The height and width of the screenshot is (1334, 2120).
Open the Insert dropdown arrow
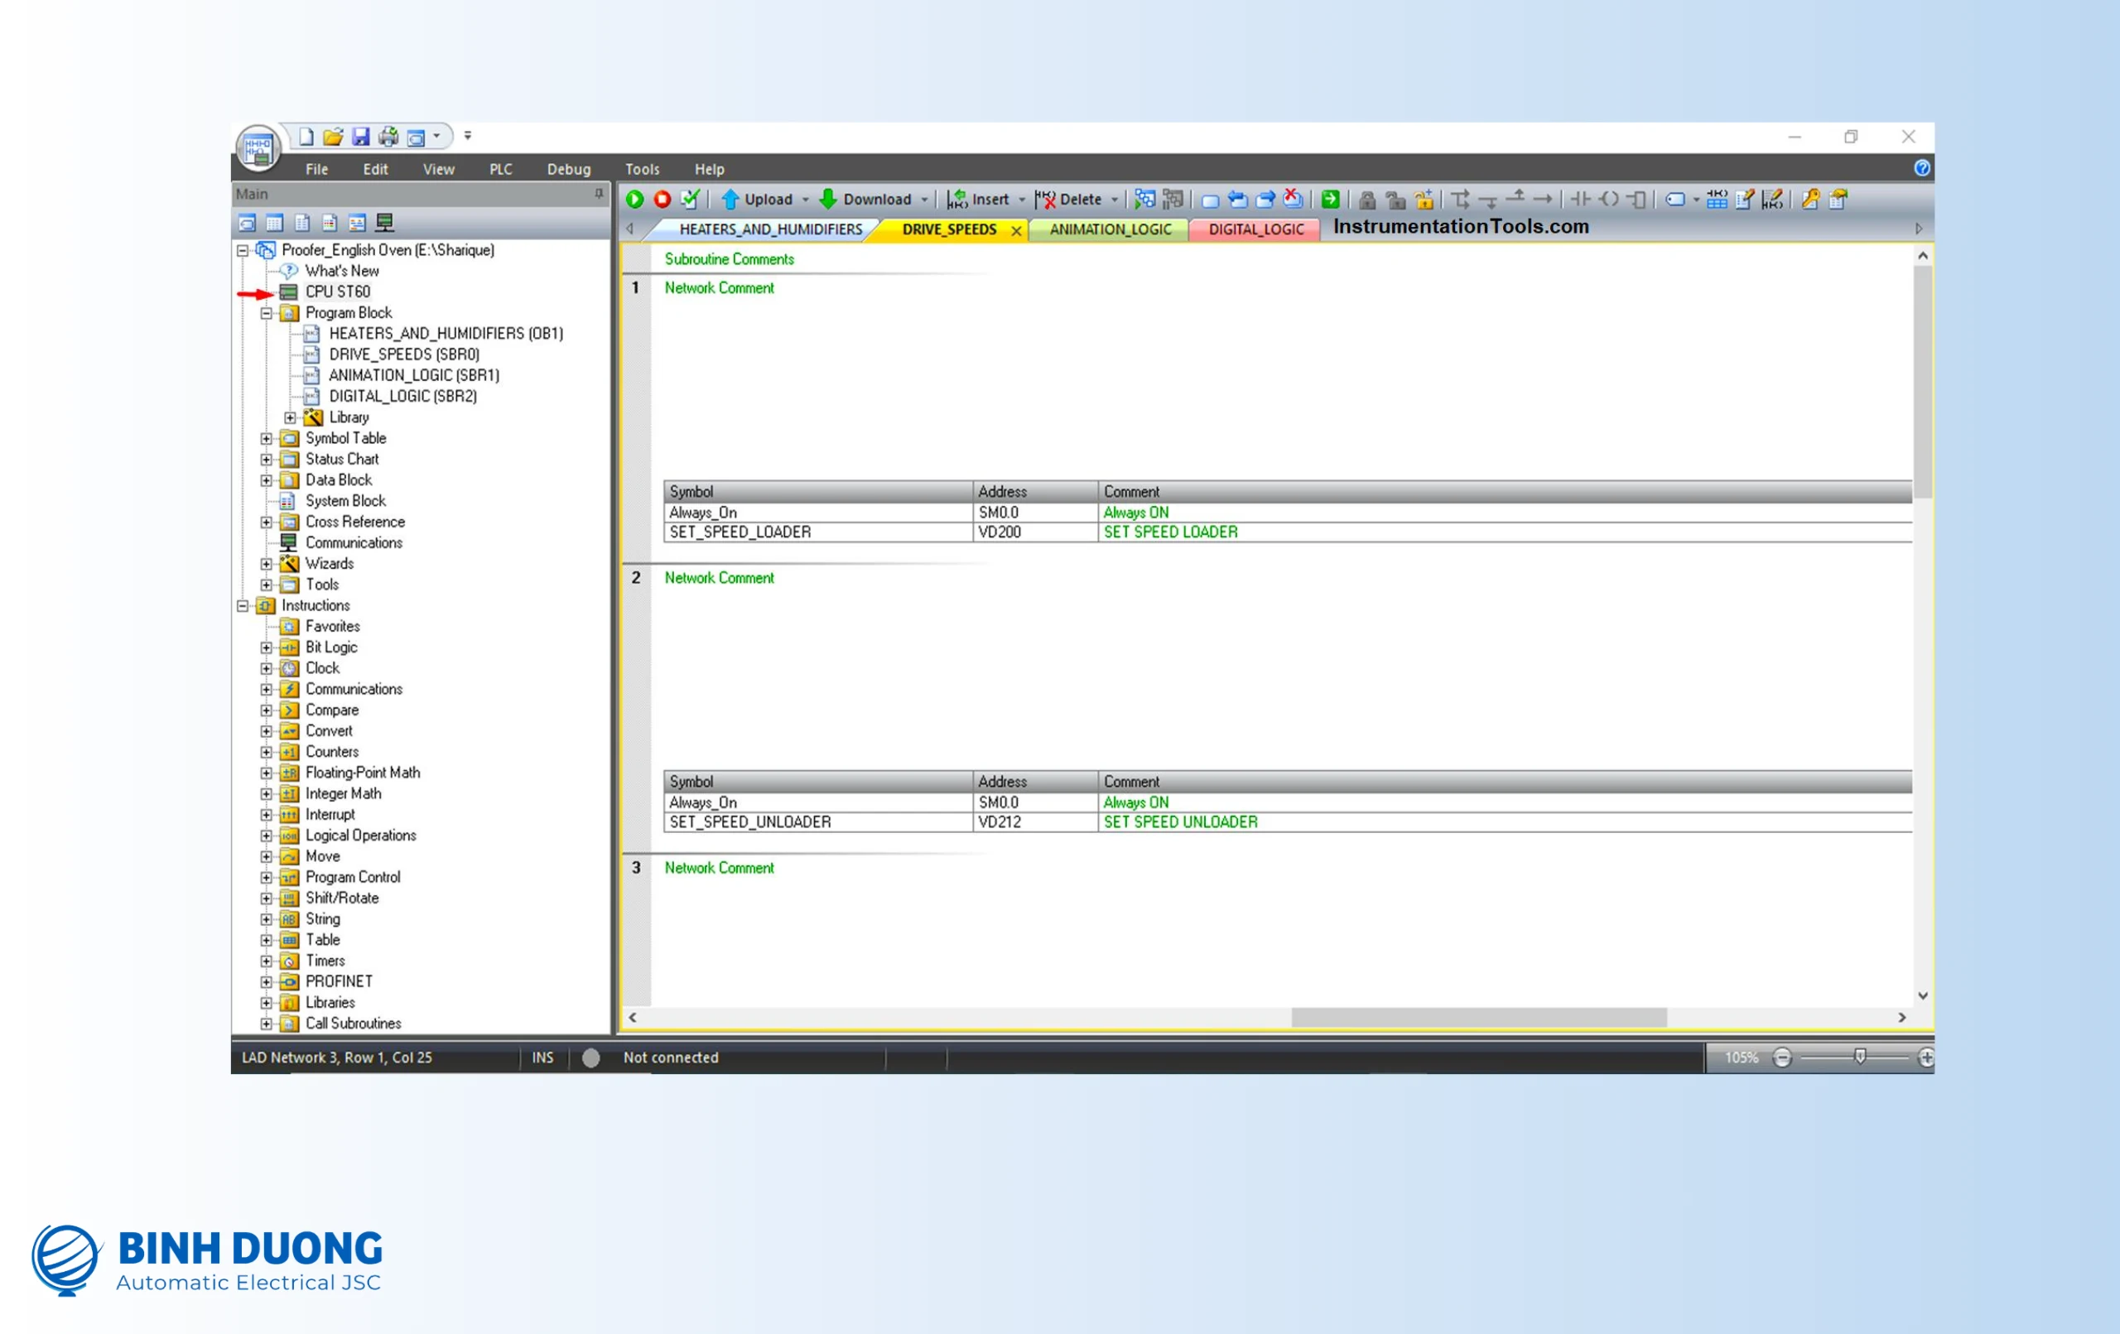coord(1021,200)
